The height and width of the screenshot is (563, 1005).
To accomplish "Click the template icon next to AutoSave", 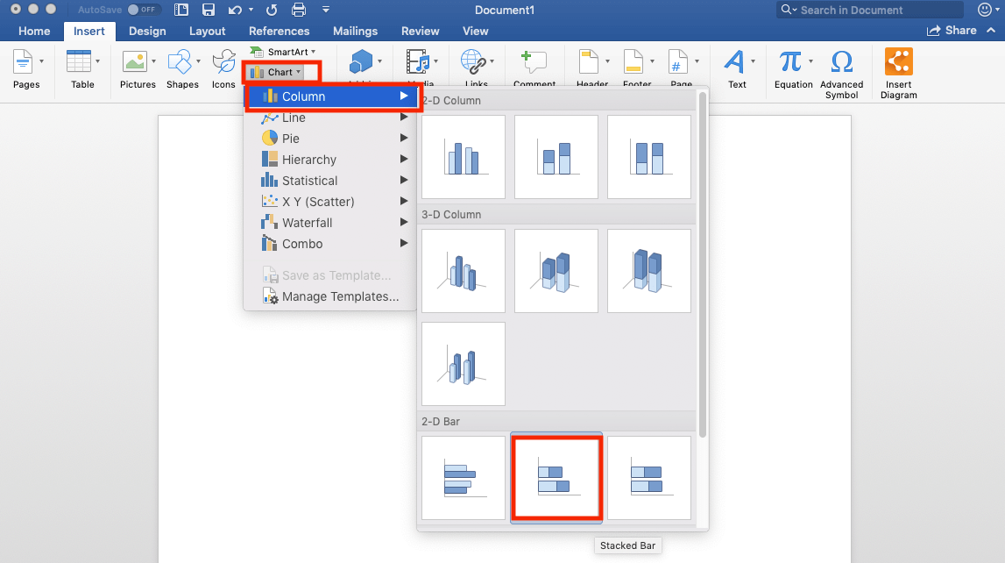I will point(181,10).
